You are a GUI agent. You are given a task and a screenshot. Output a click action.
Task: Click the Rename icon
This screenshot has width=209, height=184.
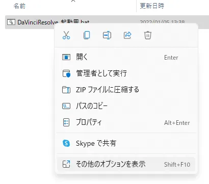pos(107,35)
